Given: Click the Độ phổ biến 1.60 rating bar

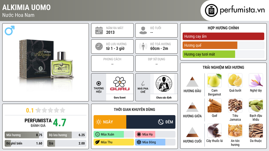Looking at the screenshot, I should (x=24, y=143).
